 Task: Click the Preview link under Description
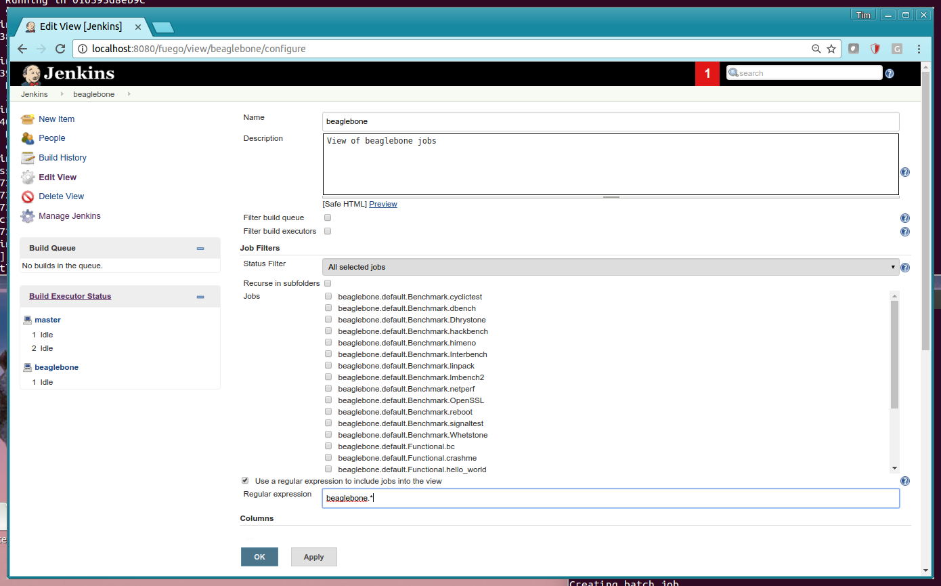tap(383, 204)
